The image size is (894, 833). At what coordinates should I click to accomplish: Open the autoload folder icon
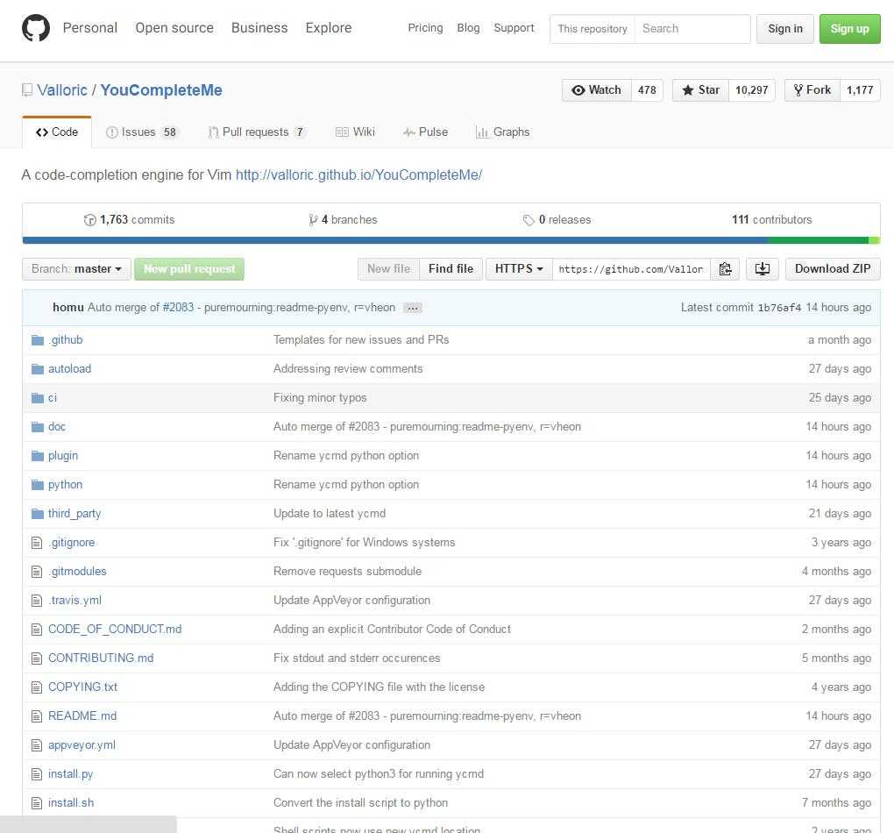pyautogui.click(x=38, y=369)
